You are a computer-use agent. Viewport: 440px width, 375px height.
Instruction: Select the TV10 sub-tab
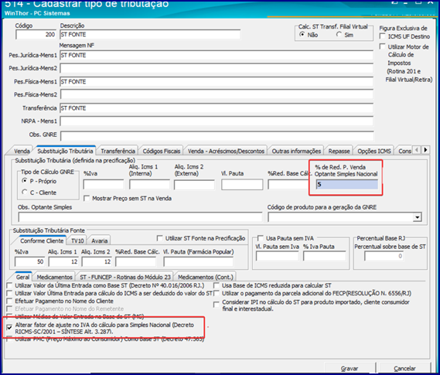click(77, 240)
